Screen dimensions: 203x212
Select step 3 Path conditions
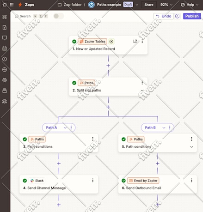59,143
